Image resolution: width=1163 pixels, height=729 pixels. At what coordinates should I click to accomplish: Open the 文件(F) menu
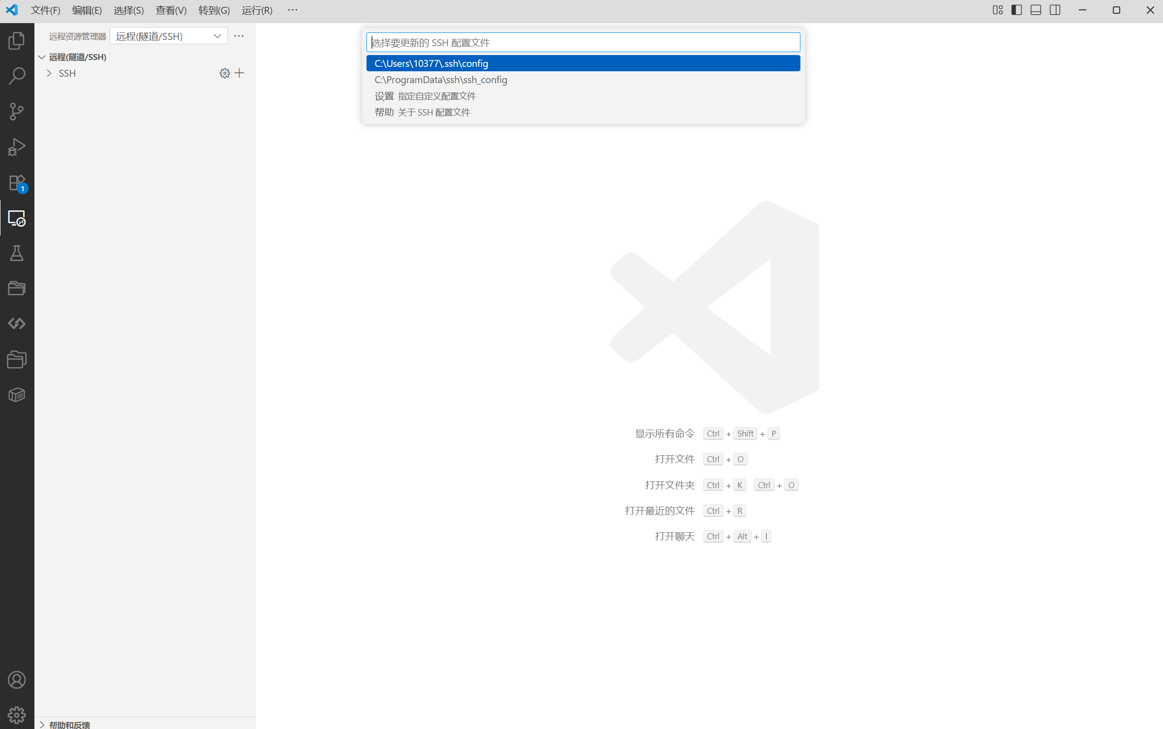click(x=45, y=10)
